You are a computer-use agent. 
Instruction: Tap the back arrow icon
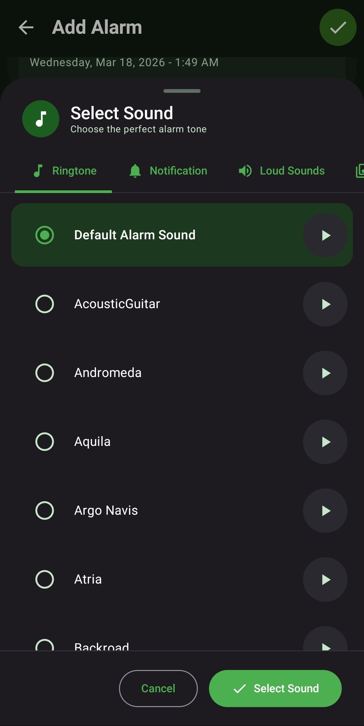click(x=26, y=27)
